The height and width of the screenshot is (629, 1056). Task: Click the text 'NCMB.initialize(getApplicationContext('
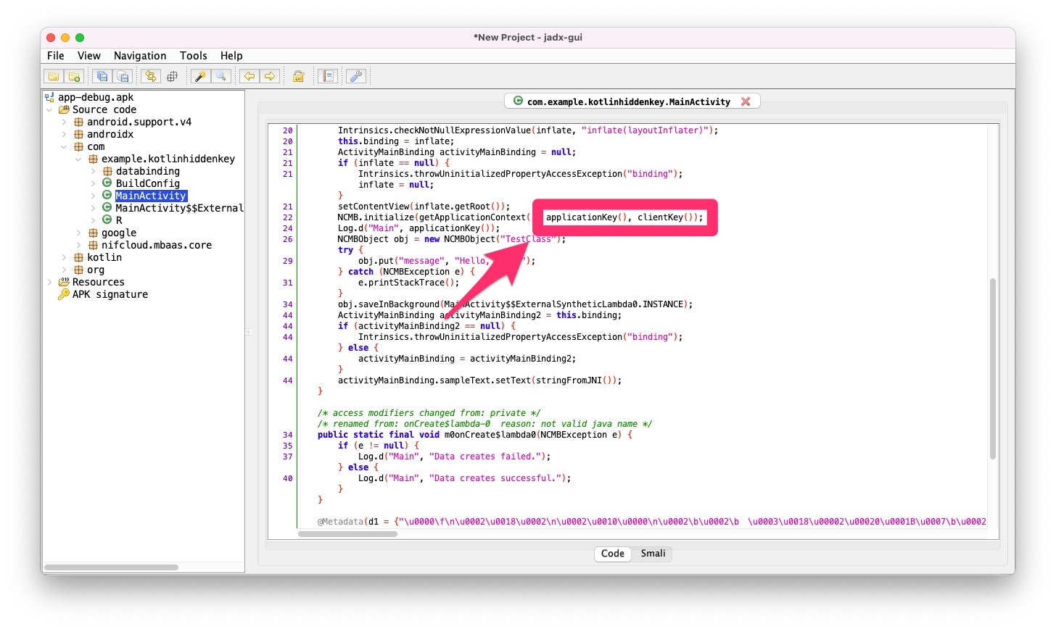pos(434,217)
